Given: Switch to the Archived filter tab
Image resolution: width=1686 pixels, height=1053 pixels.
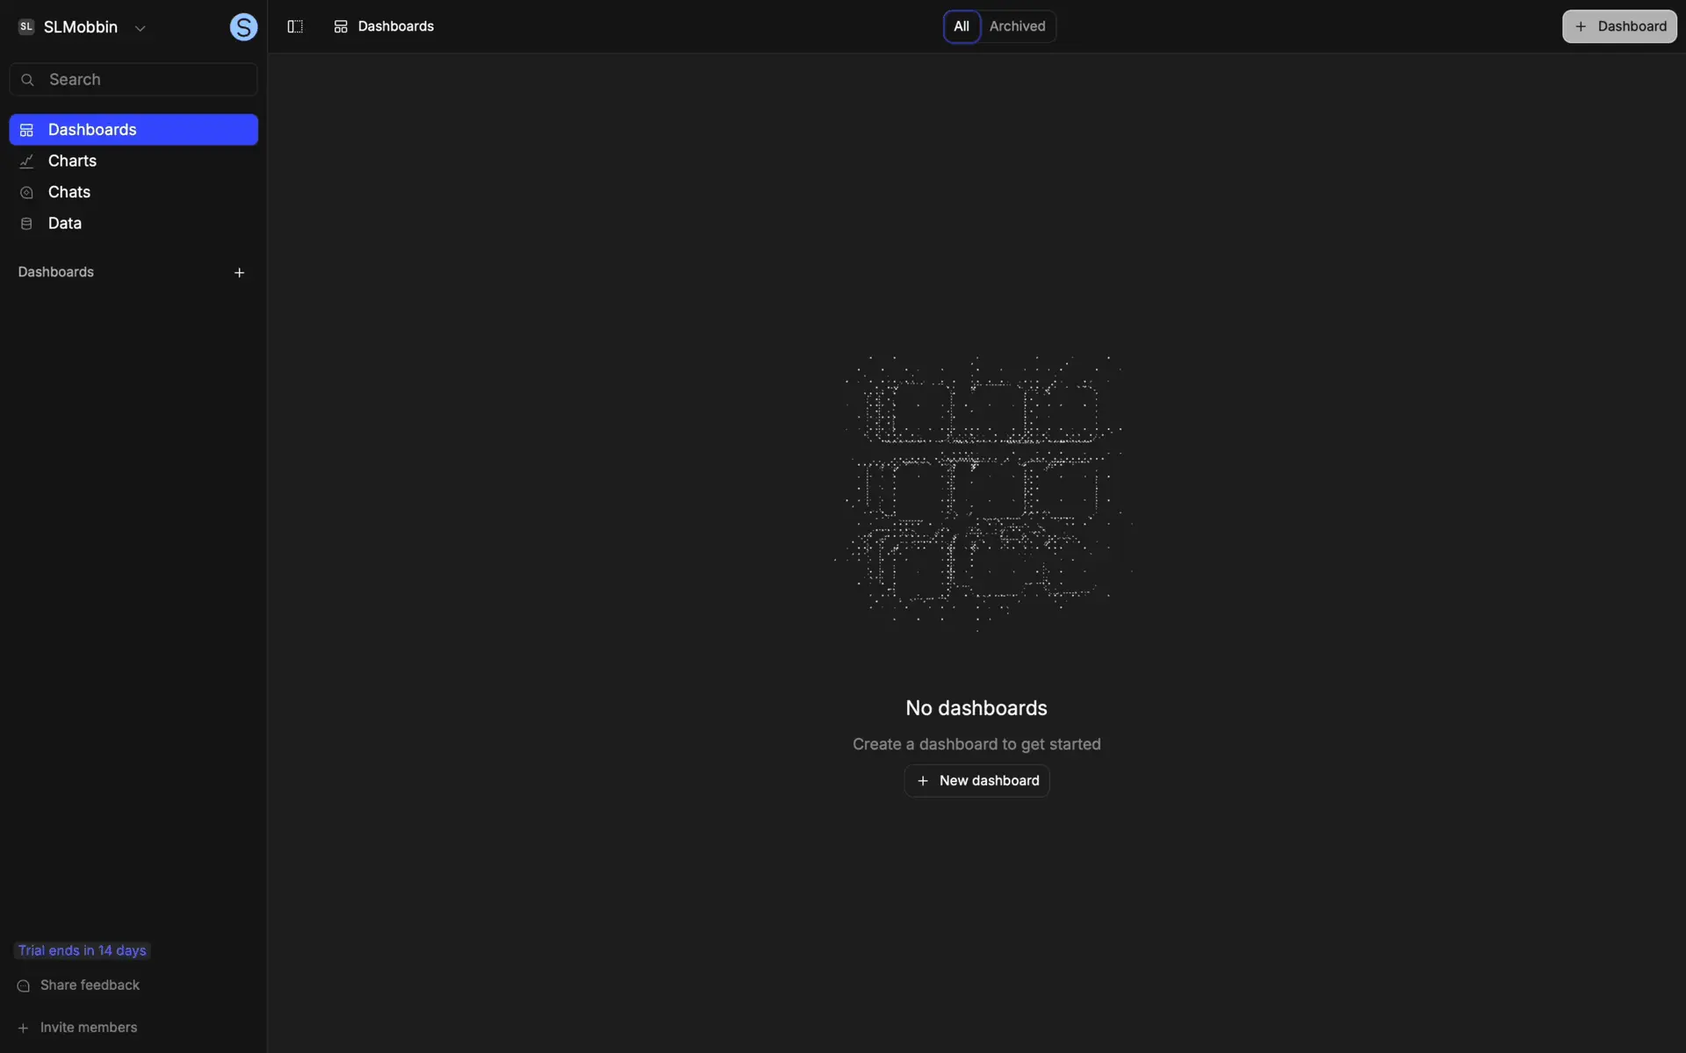Looking at the screenshot, I should coord(1017,26).
